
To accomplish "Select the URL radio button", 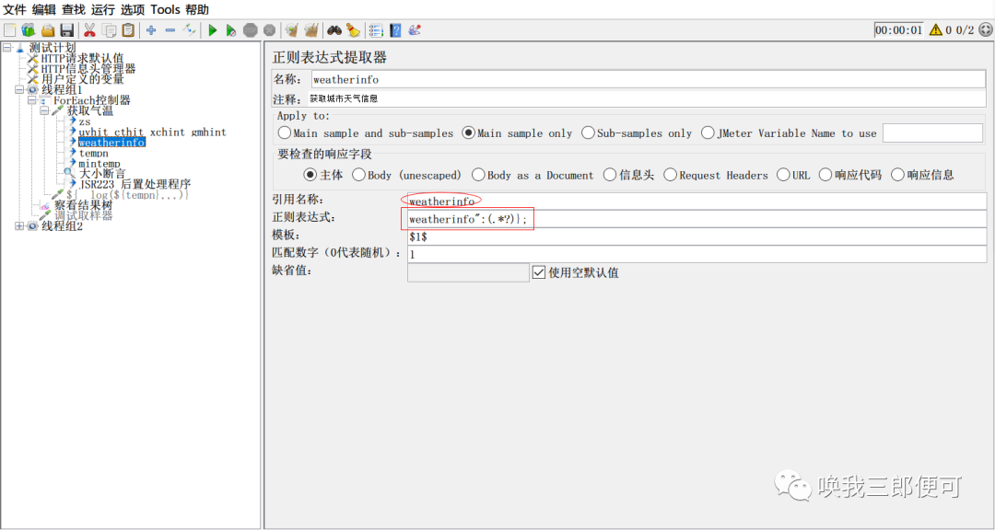I will click(782, 175).
